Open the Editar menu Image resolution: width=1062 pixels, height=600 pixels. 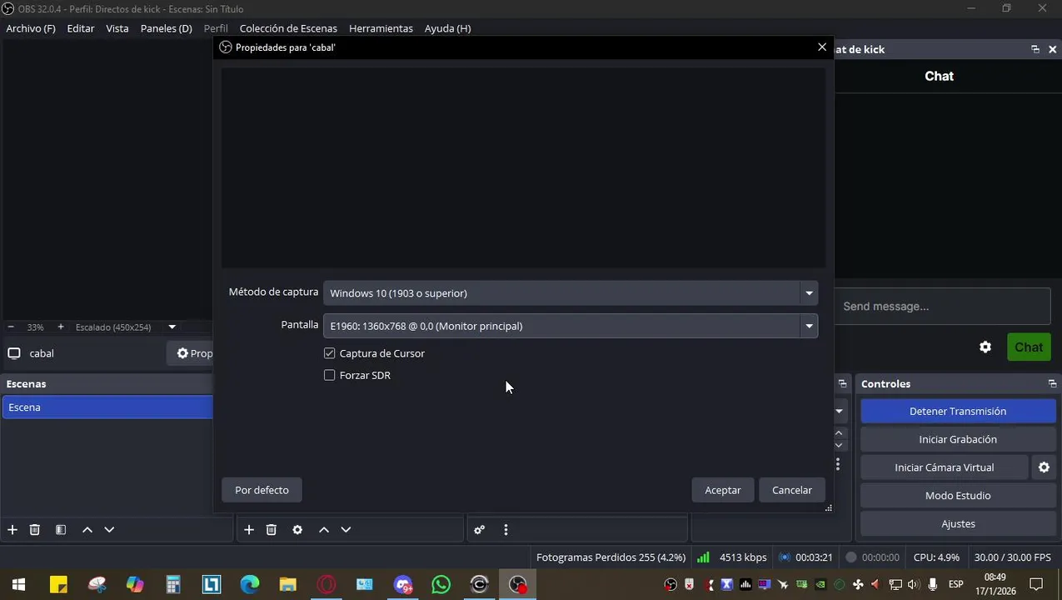81,28
